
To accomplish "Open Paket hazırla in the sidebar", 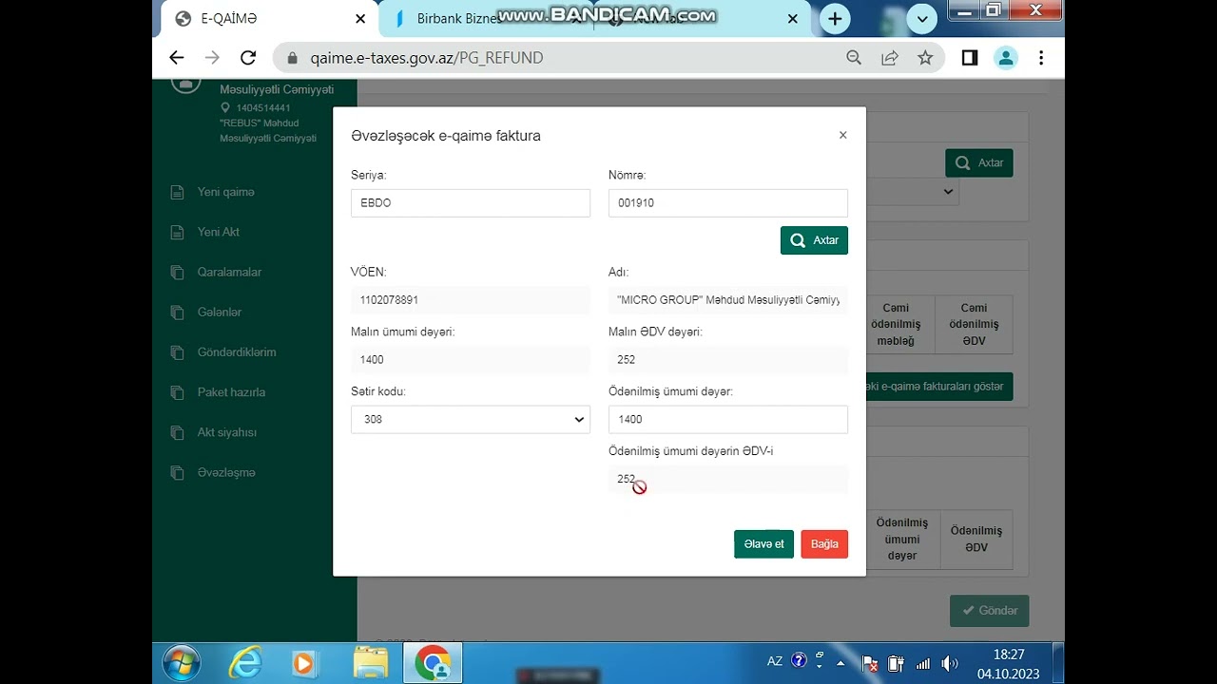I will click(231, 391).
